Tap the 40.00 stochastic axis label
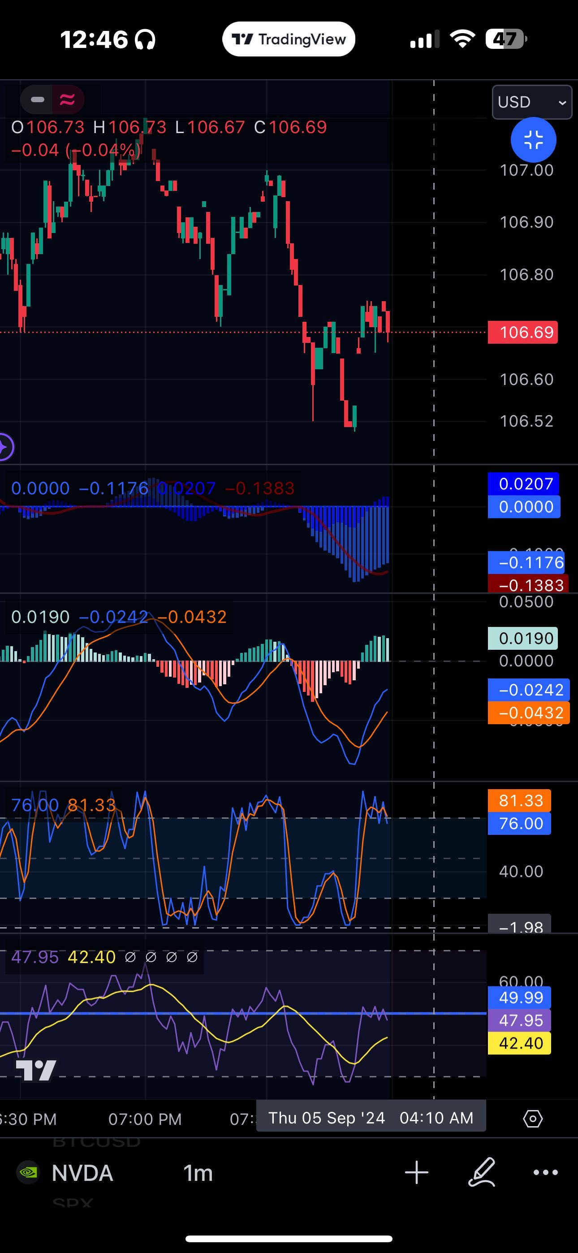The height and width of the screenshot is (1253, 578). (x=521, y=871)
